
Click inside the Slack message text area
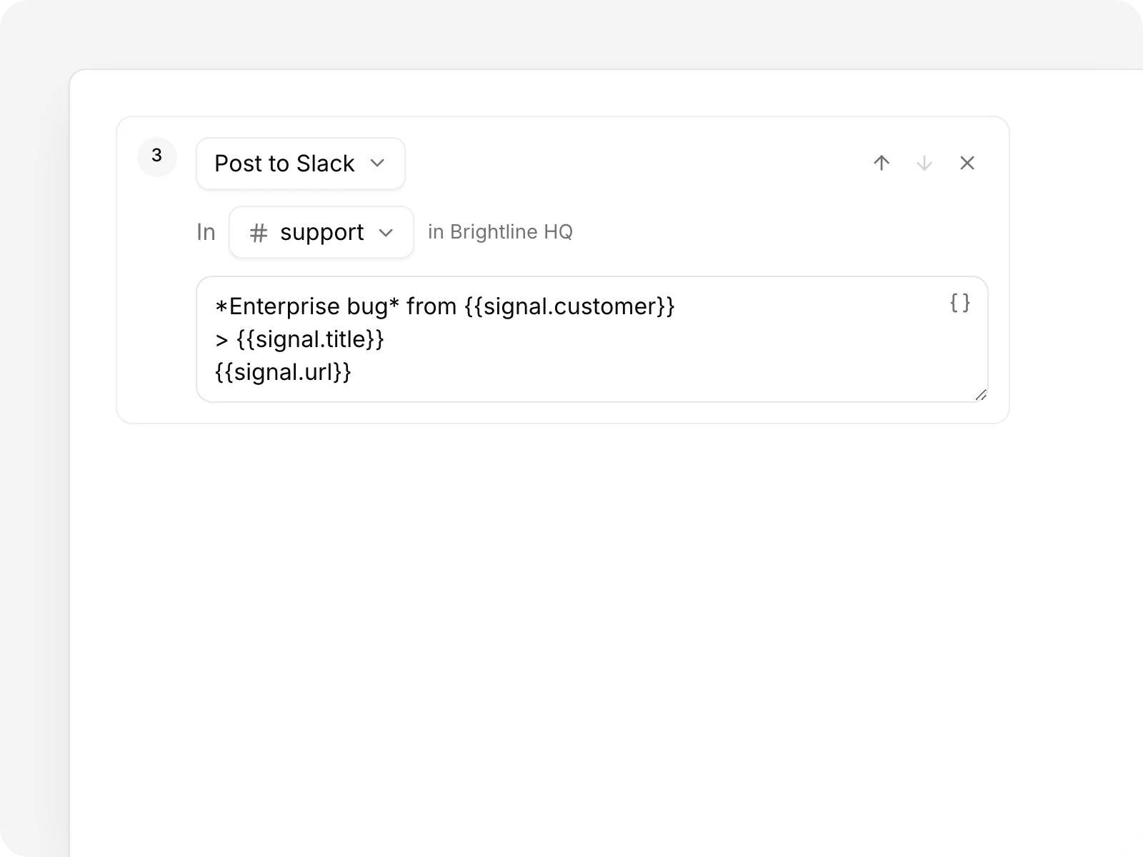point(592,339)
